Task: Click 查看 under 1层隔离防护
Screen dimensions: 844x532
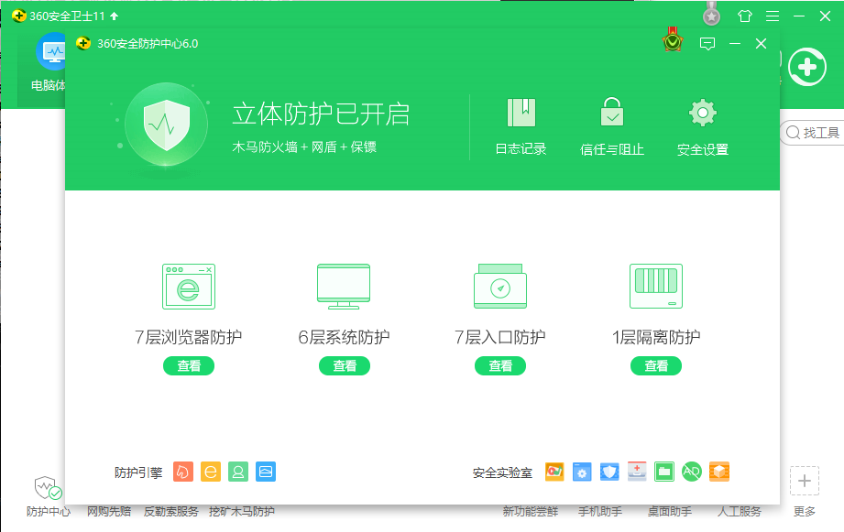Action: (656, 365)
